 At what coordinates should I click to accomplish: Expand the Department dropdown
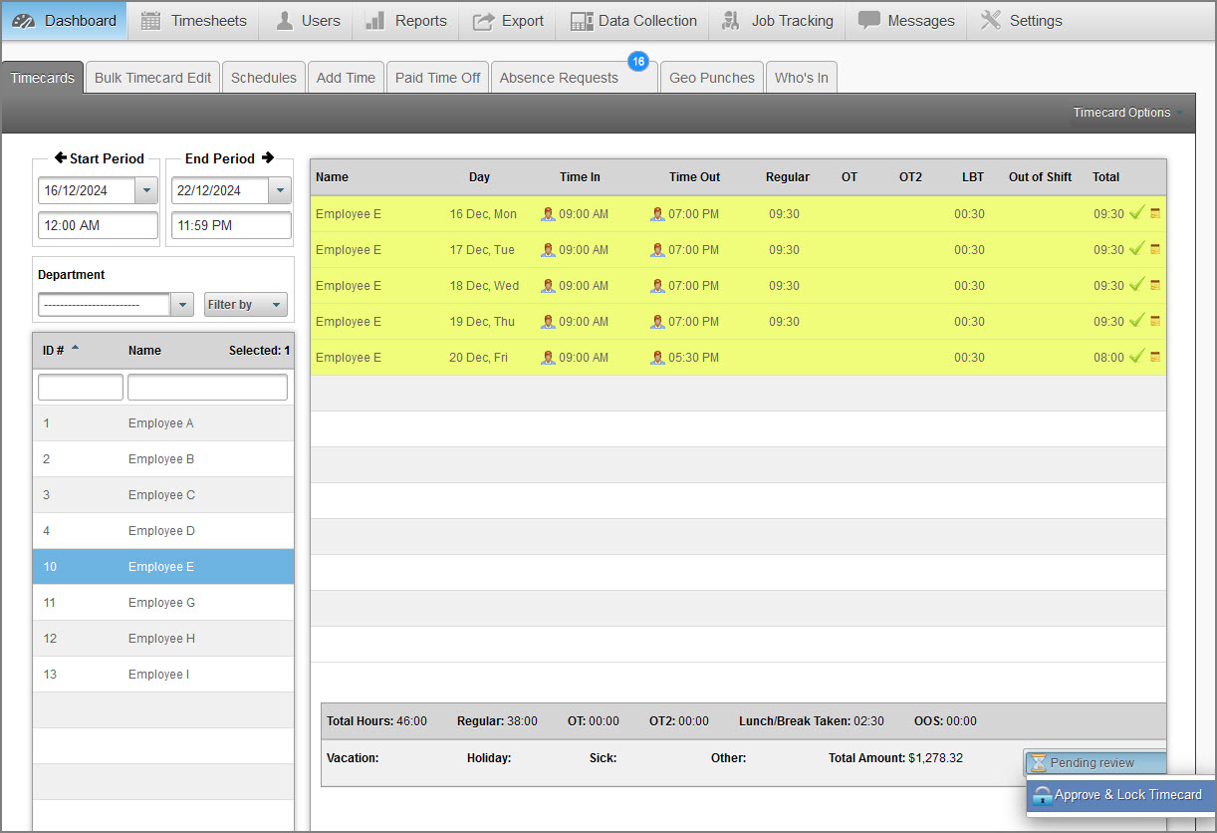(181, 305)
